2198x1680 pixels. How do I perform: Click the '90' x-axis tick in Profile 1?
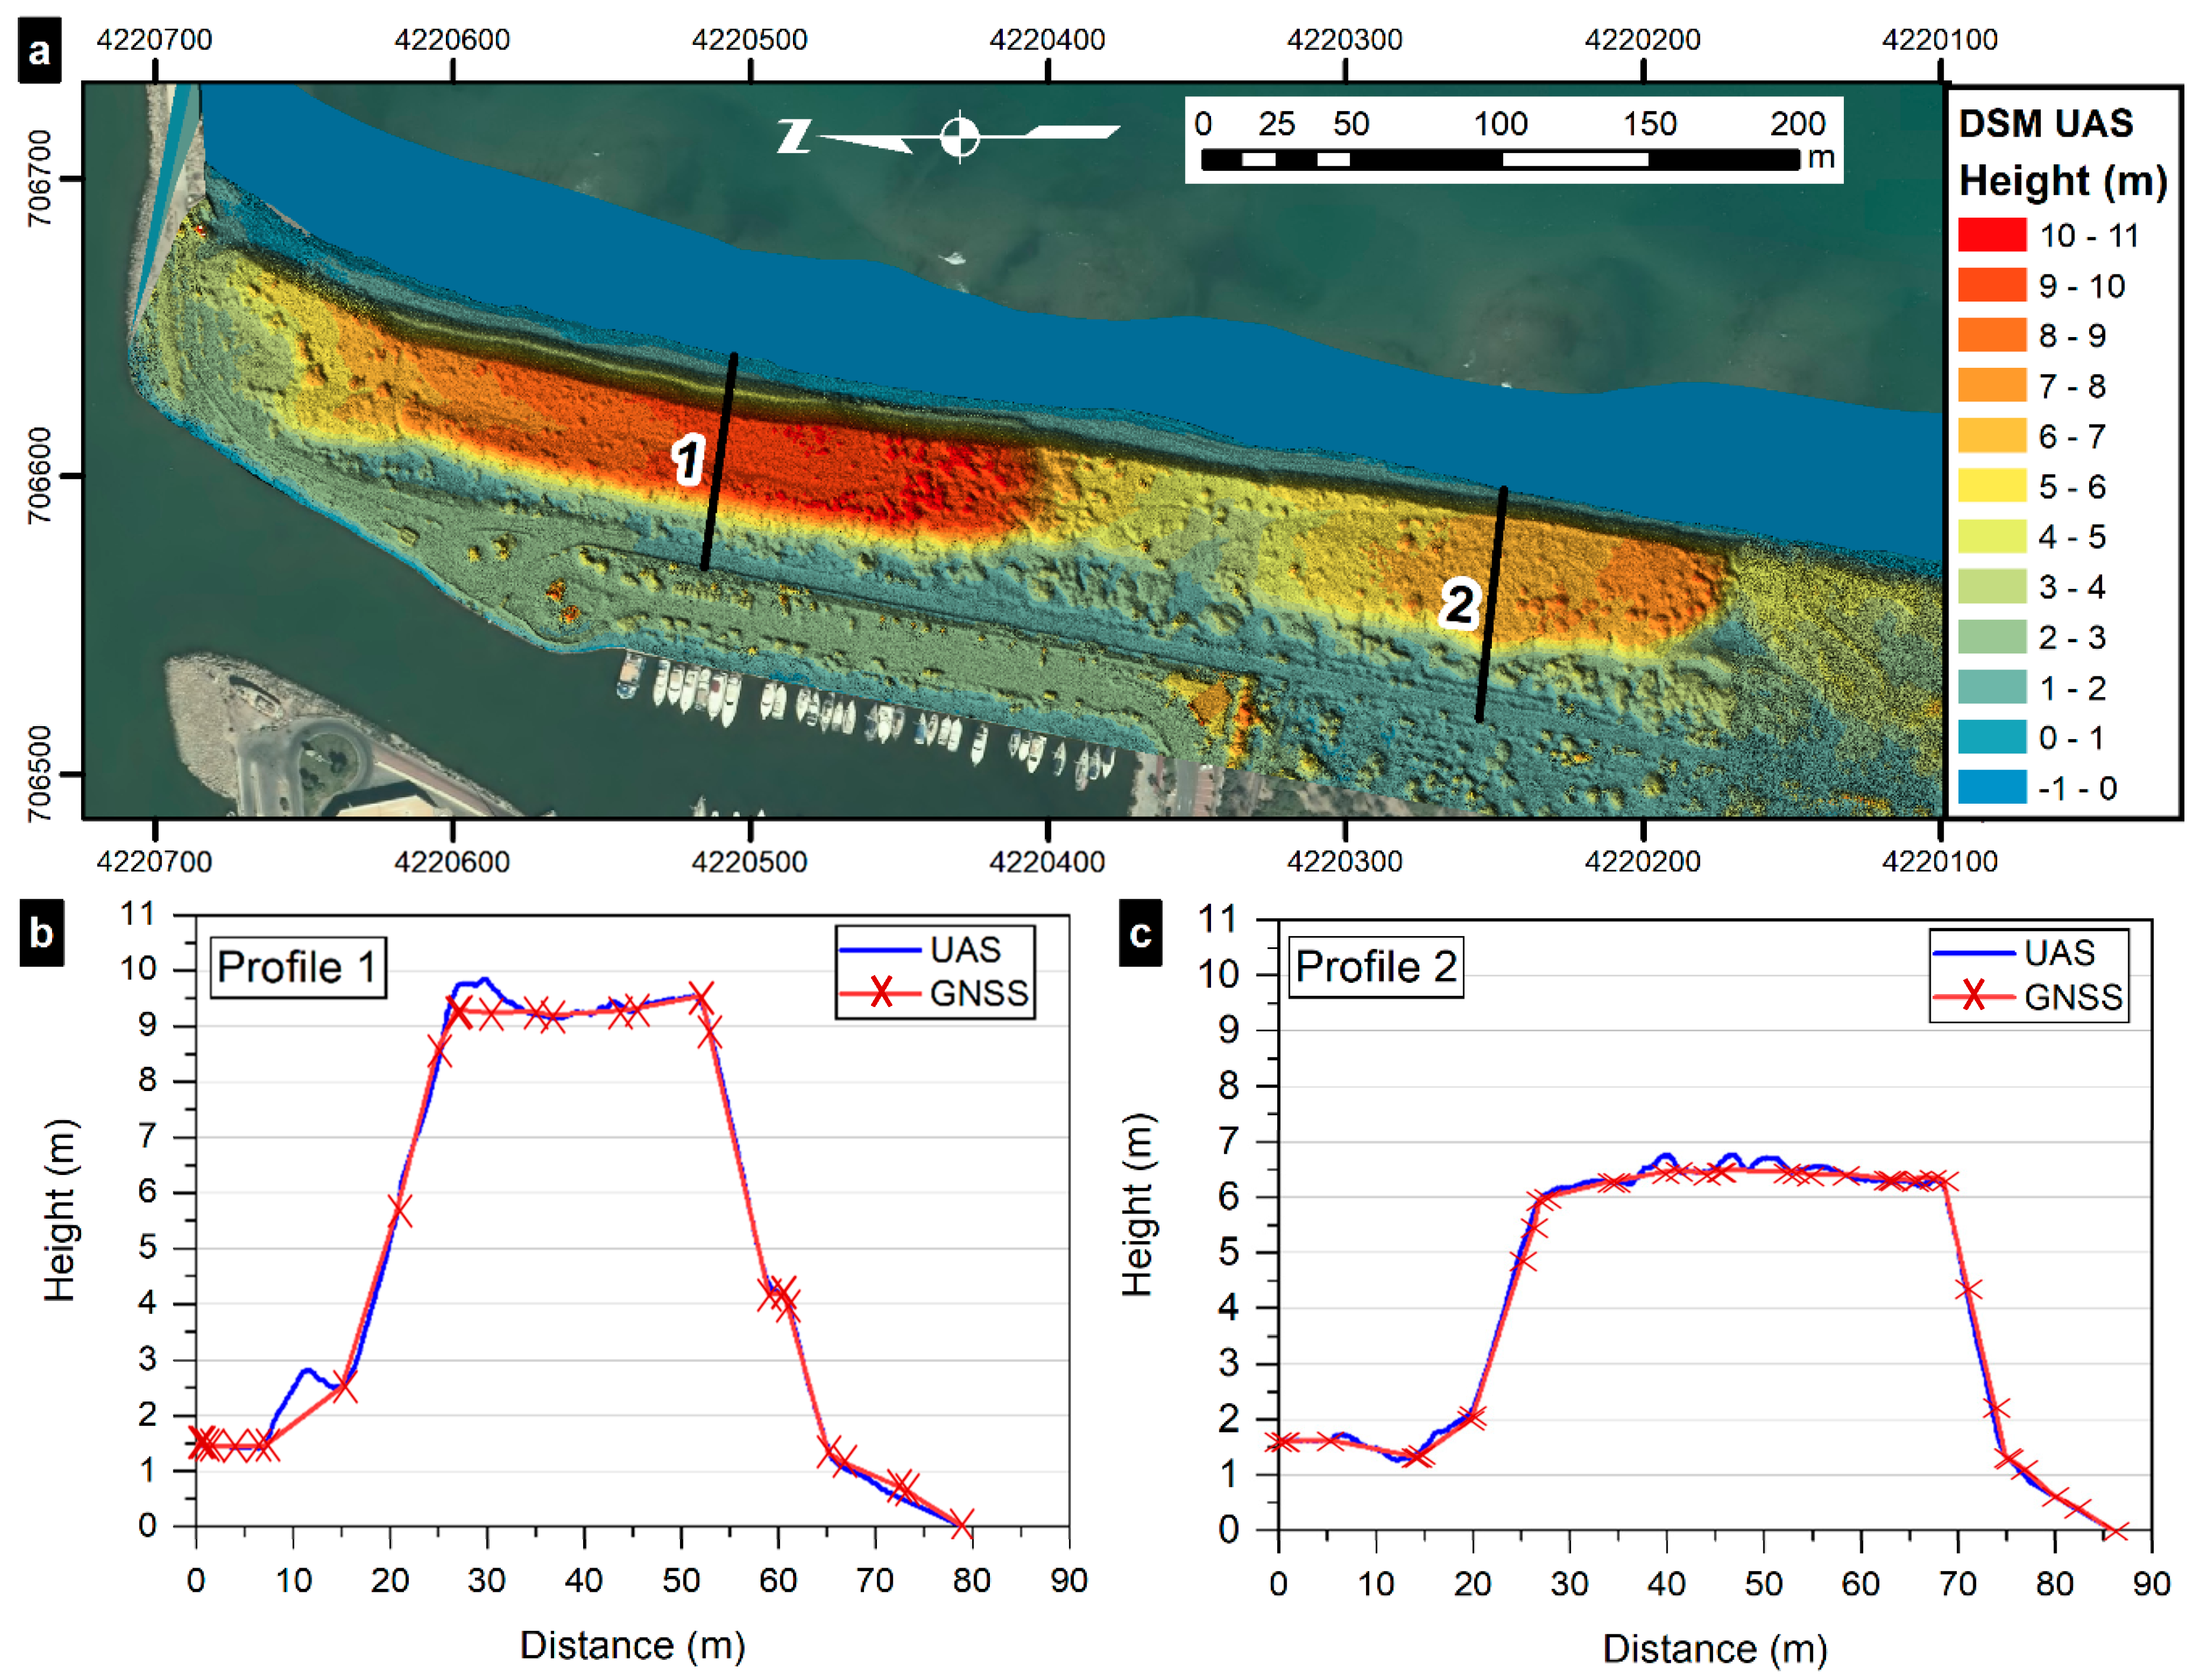[x=1069, y=1581]
